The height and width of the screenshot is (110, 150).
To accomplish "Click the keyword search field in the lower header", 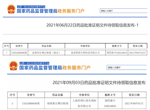I will (127, 67).
